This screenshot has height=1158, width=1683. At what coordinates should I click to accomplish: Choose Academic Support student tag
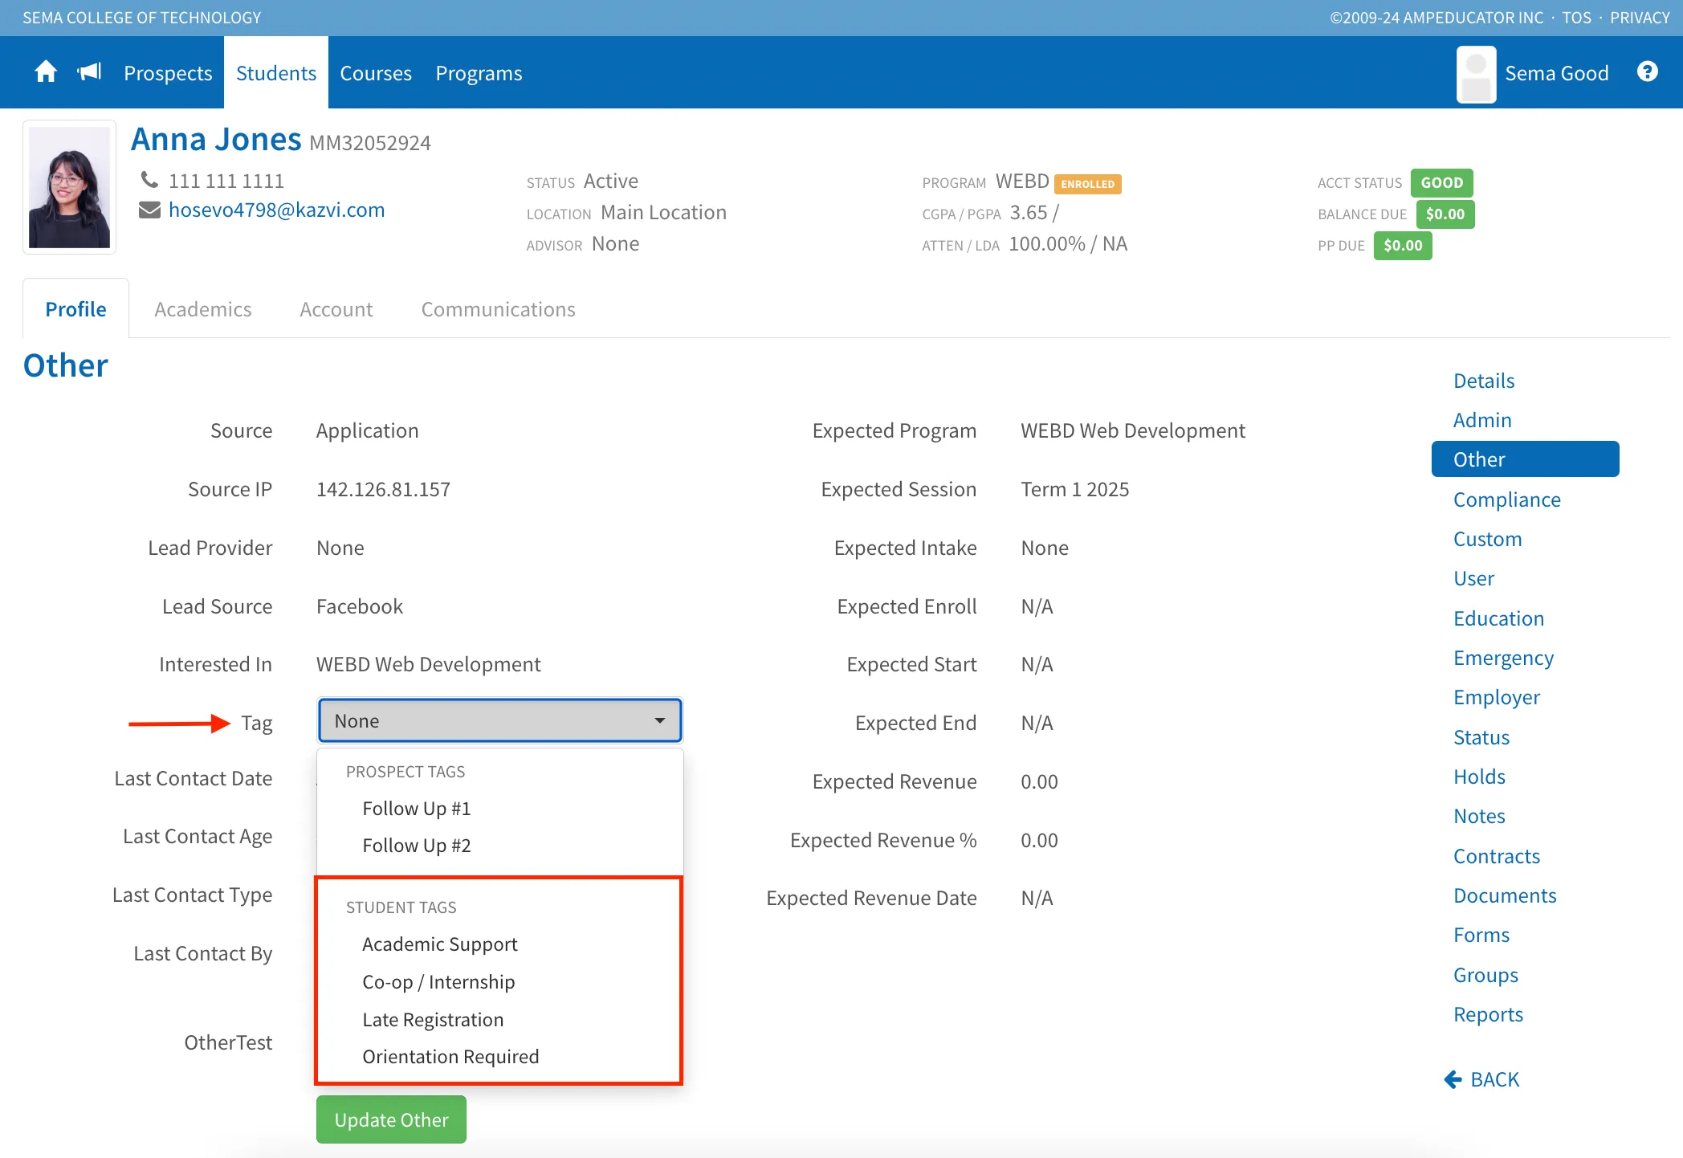(439, 944)
